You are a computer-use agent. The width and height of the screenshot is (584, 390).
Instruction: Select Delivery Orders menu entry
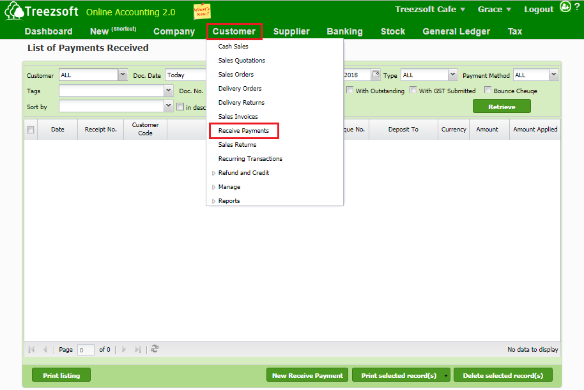point(240,89)
